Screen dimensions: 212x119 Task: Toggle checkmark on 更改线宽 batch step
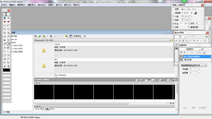[181, 59]
